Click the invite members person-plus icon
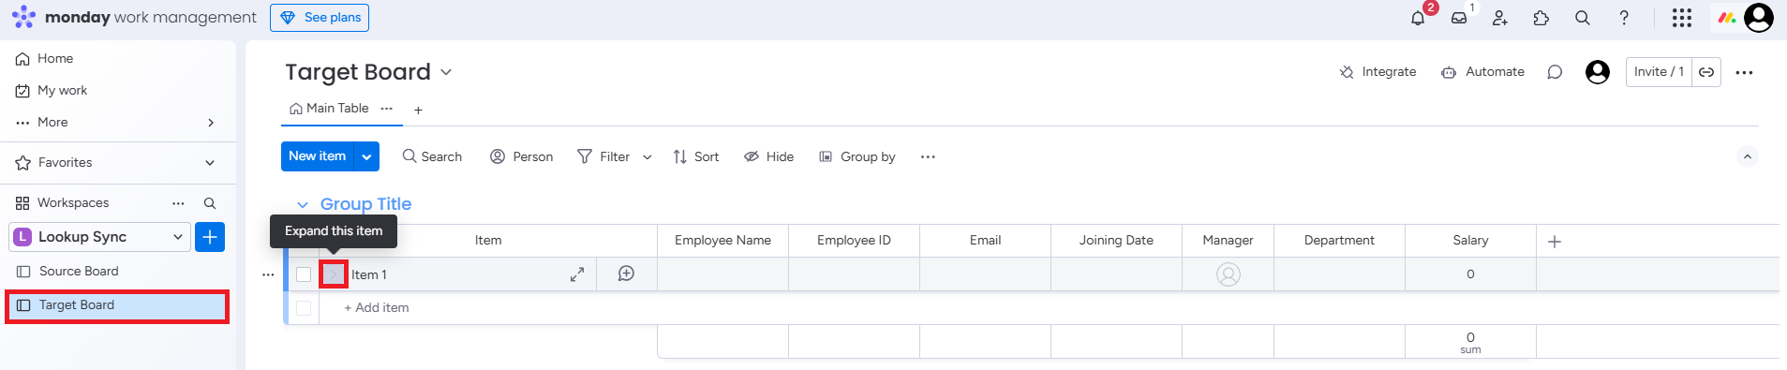This screenshot has height=370, width=1787. [x=1500, y=18]
